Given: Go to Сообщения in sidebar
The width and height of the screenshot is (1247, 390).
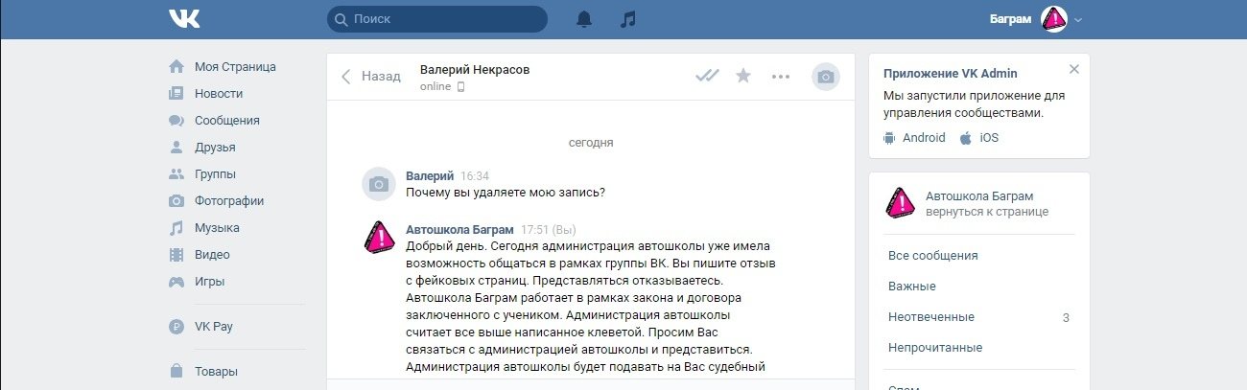Looking at the screenshot, I should (226, 121).
